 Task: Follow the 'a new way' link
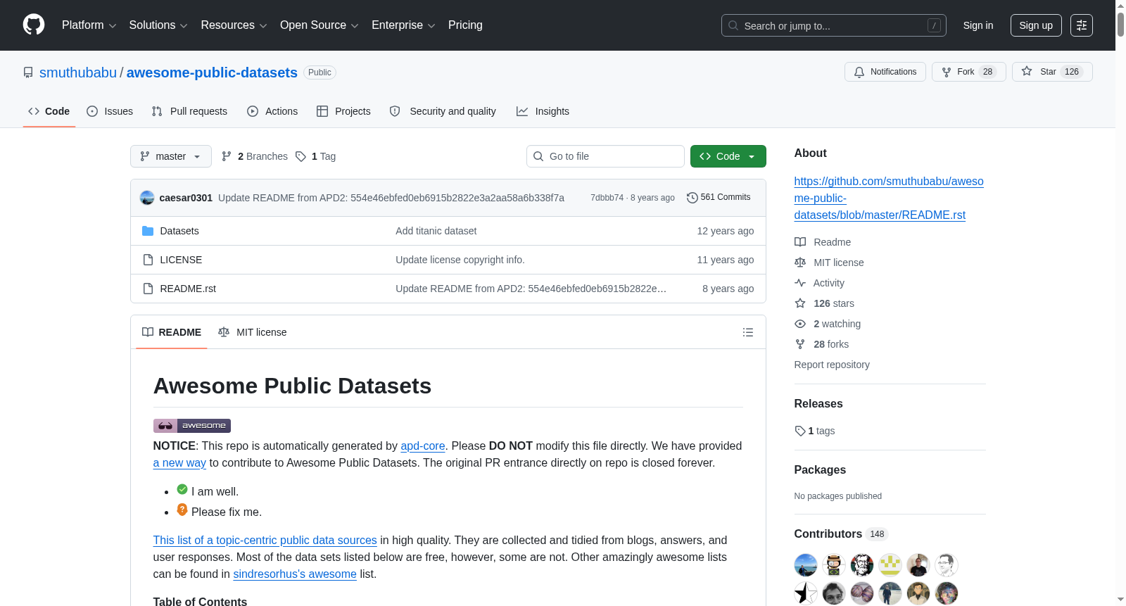pos(179,463)
